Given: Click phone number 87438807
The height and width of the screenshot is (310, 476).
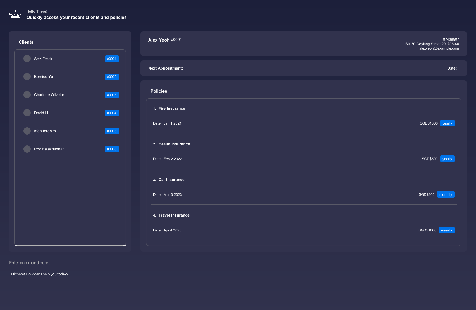Looking at the screenshot, I should click(451, 39).
